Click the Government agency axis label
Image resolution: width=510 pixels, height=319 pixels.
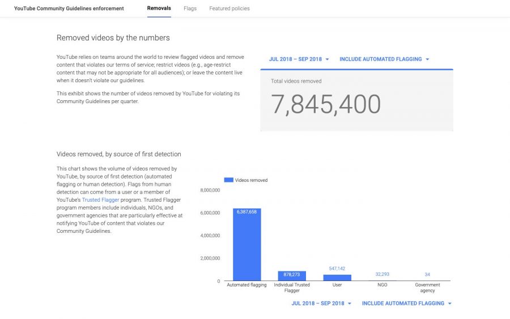coord(427,287)
